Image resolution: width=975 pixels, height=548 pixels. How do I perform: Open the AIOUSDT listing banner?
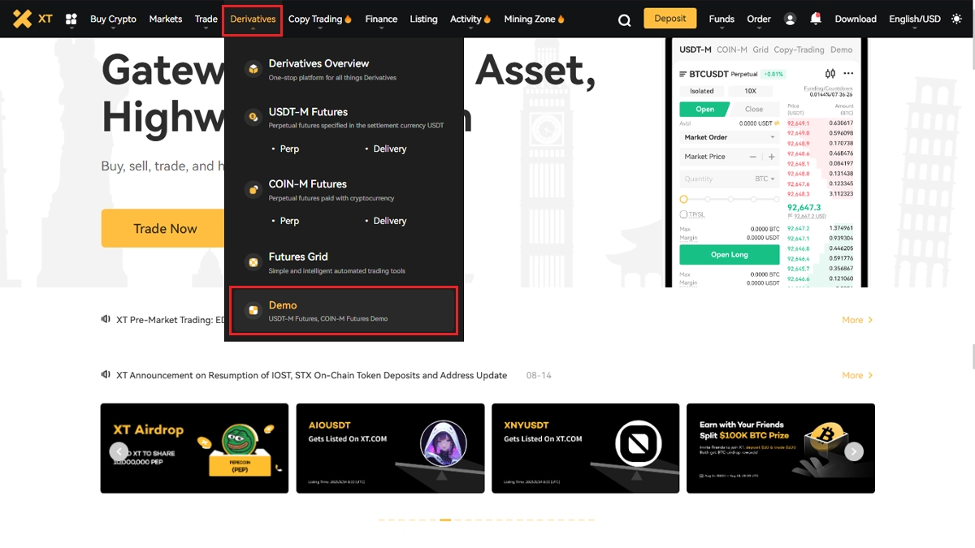(x=390, y=448)
